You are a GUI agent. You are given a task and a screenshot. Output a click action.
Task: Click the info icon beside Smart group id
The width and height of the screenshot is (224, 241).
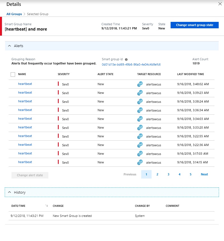tap(126, 59)
